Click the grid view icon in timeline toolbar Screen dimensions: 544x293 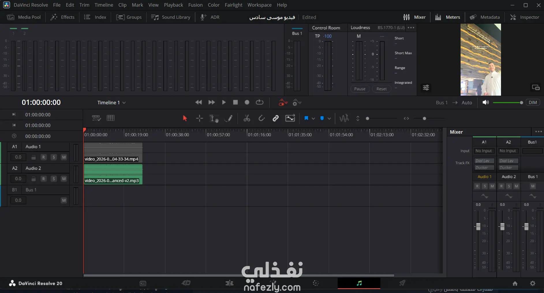111,118
